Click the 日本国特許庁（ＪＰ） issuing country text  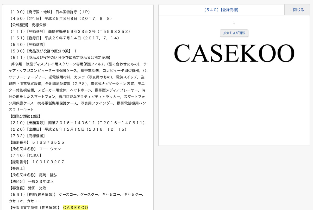click(68, 12)
